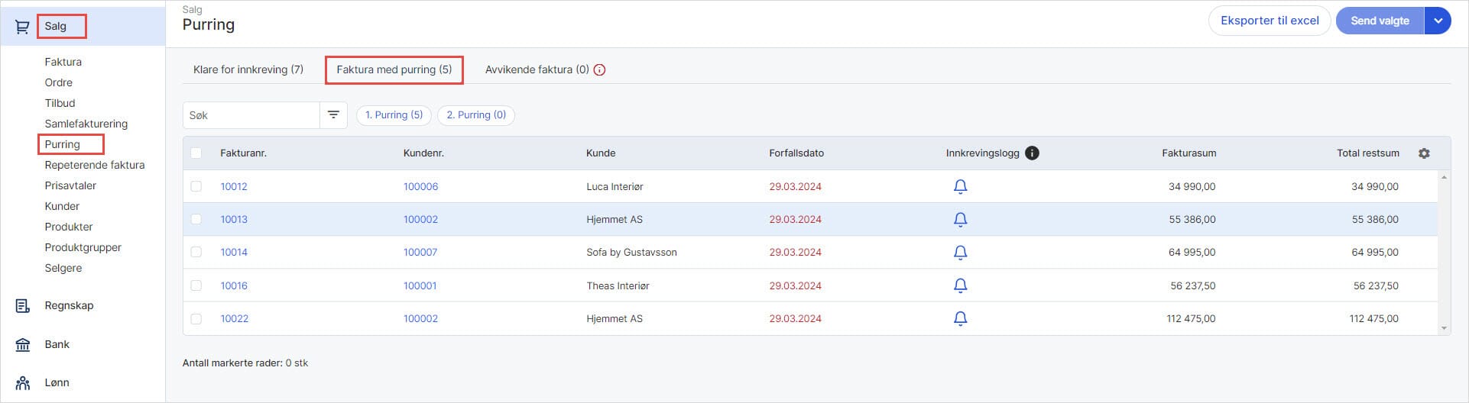Expand the Lønn sidebar section
The image size is (1469, 403).
coord(57,382)
